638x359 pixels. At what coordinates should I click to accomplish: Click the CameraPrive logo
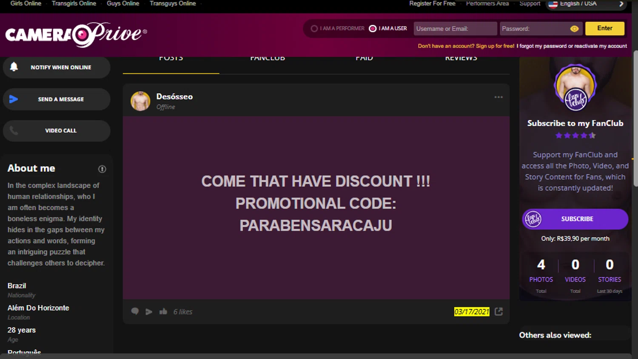(76, 34)
